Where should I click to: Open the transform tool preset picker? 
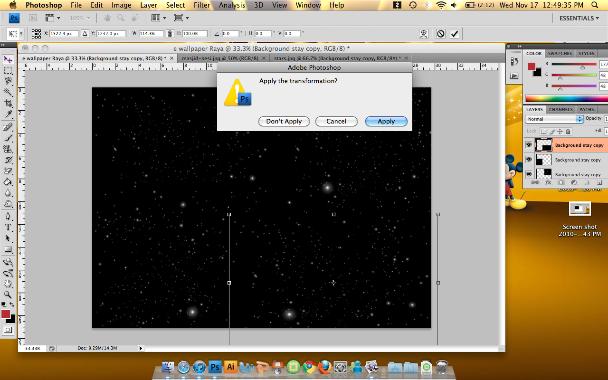click(x=15, y=34)
